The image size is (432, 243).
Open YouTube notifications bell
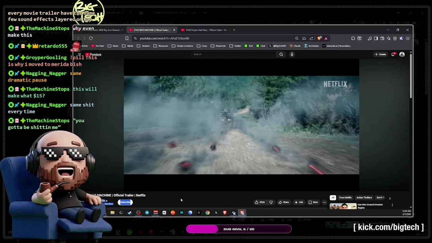click(x=393, y=54)
